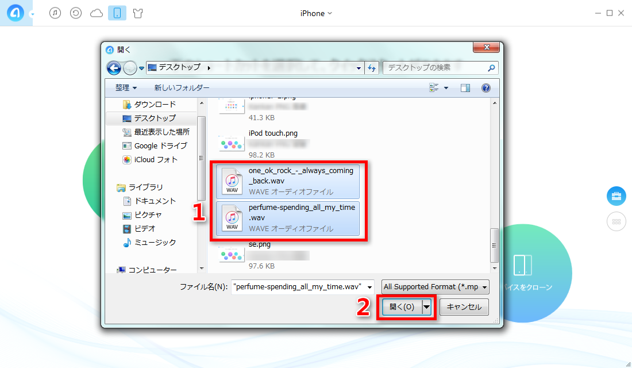
Task: Expand the view options dropdown arrow
Action: tap(446, 88)
